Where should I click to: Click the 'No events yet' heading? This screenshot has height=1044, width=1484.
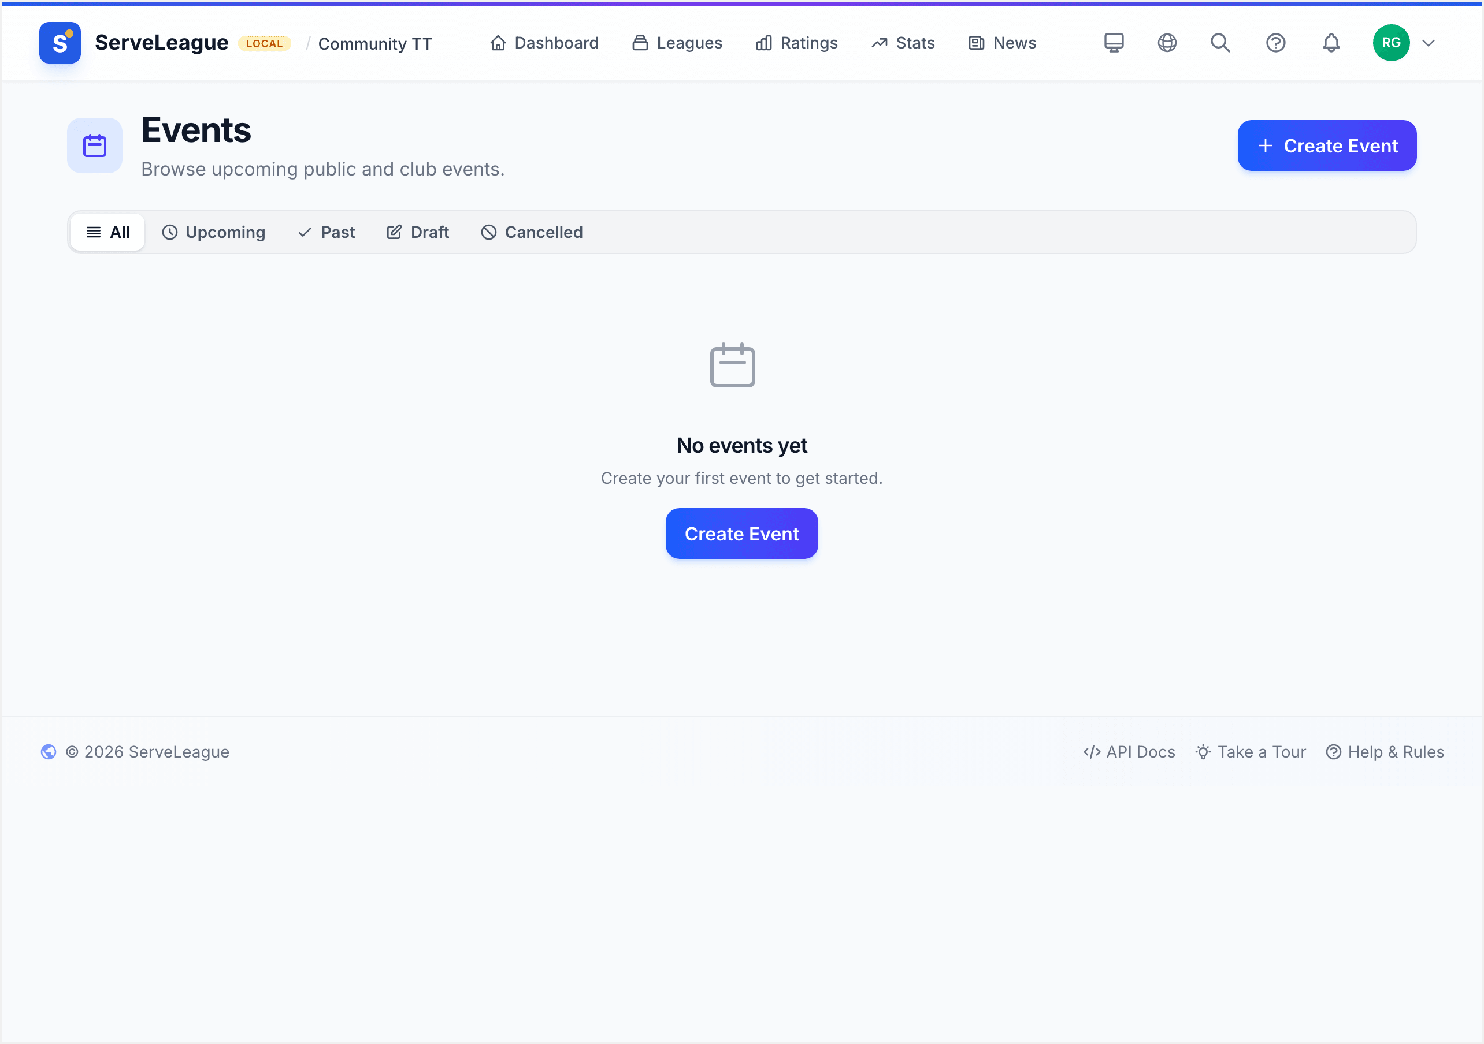click(x=741, y=445)
